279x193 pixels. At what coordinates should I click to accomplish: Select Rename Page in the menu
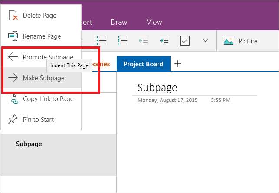[x=41, y=36]
